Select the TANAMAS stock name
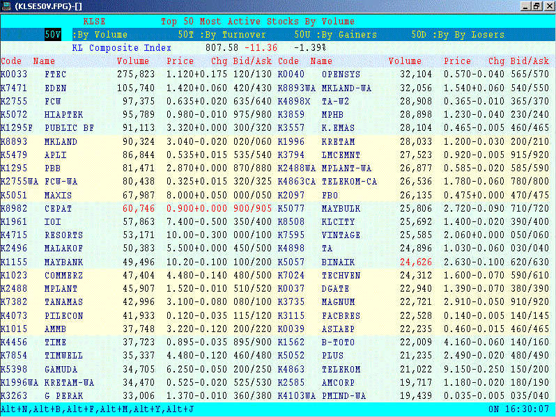Viewport: 556px width, 417px height. (64, 302)
